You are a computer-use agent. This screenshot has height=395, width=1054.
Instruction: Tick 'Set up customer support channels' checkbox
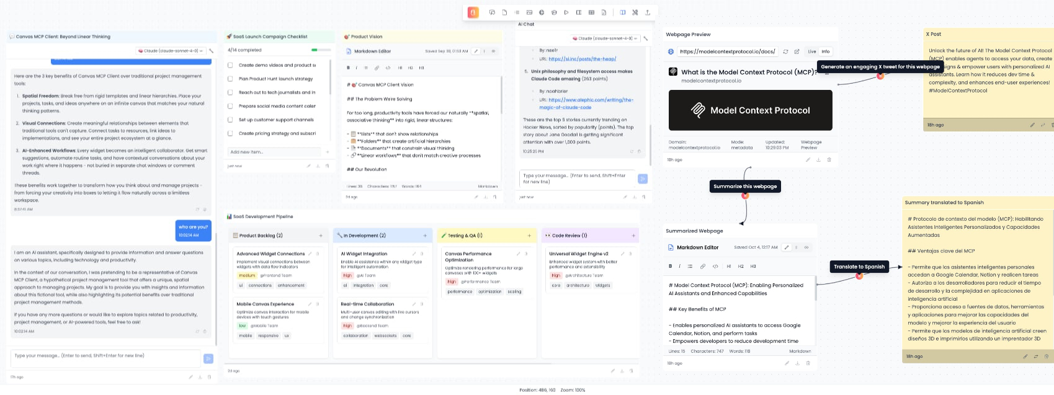[230, 120]
